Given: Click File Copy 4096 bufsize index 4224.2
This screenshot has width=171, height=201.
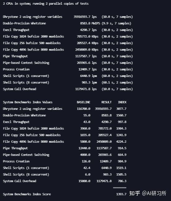Looking at the screenshot, I should click(121, 141).
